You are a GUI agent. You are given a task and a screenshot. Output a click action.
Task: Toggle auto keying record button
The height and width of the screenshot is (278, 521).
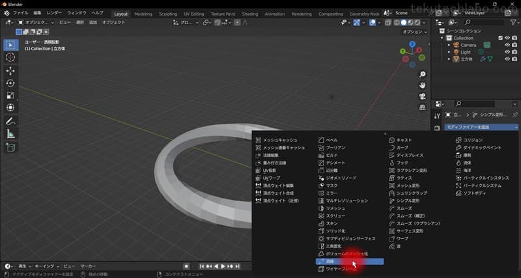(187, 266)
